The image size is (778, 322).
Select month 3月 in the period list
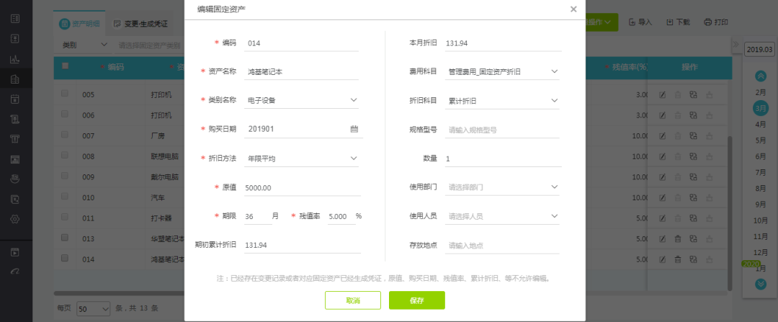(x=761, y=108)
